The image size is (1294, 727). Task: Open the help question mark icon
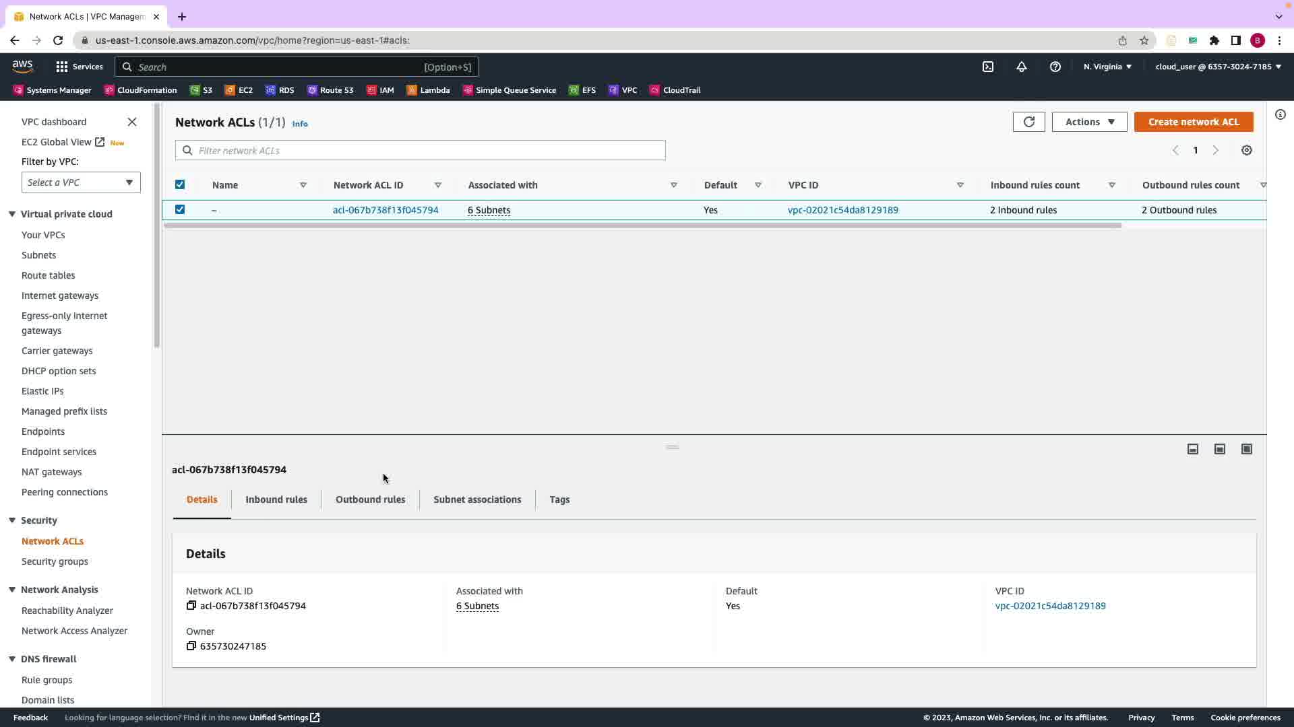tap(1055, 67)
